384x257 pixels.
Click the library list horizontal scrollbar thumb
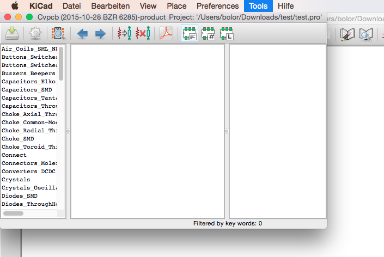[x=13, y=213]
